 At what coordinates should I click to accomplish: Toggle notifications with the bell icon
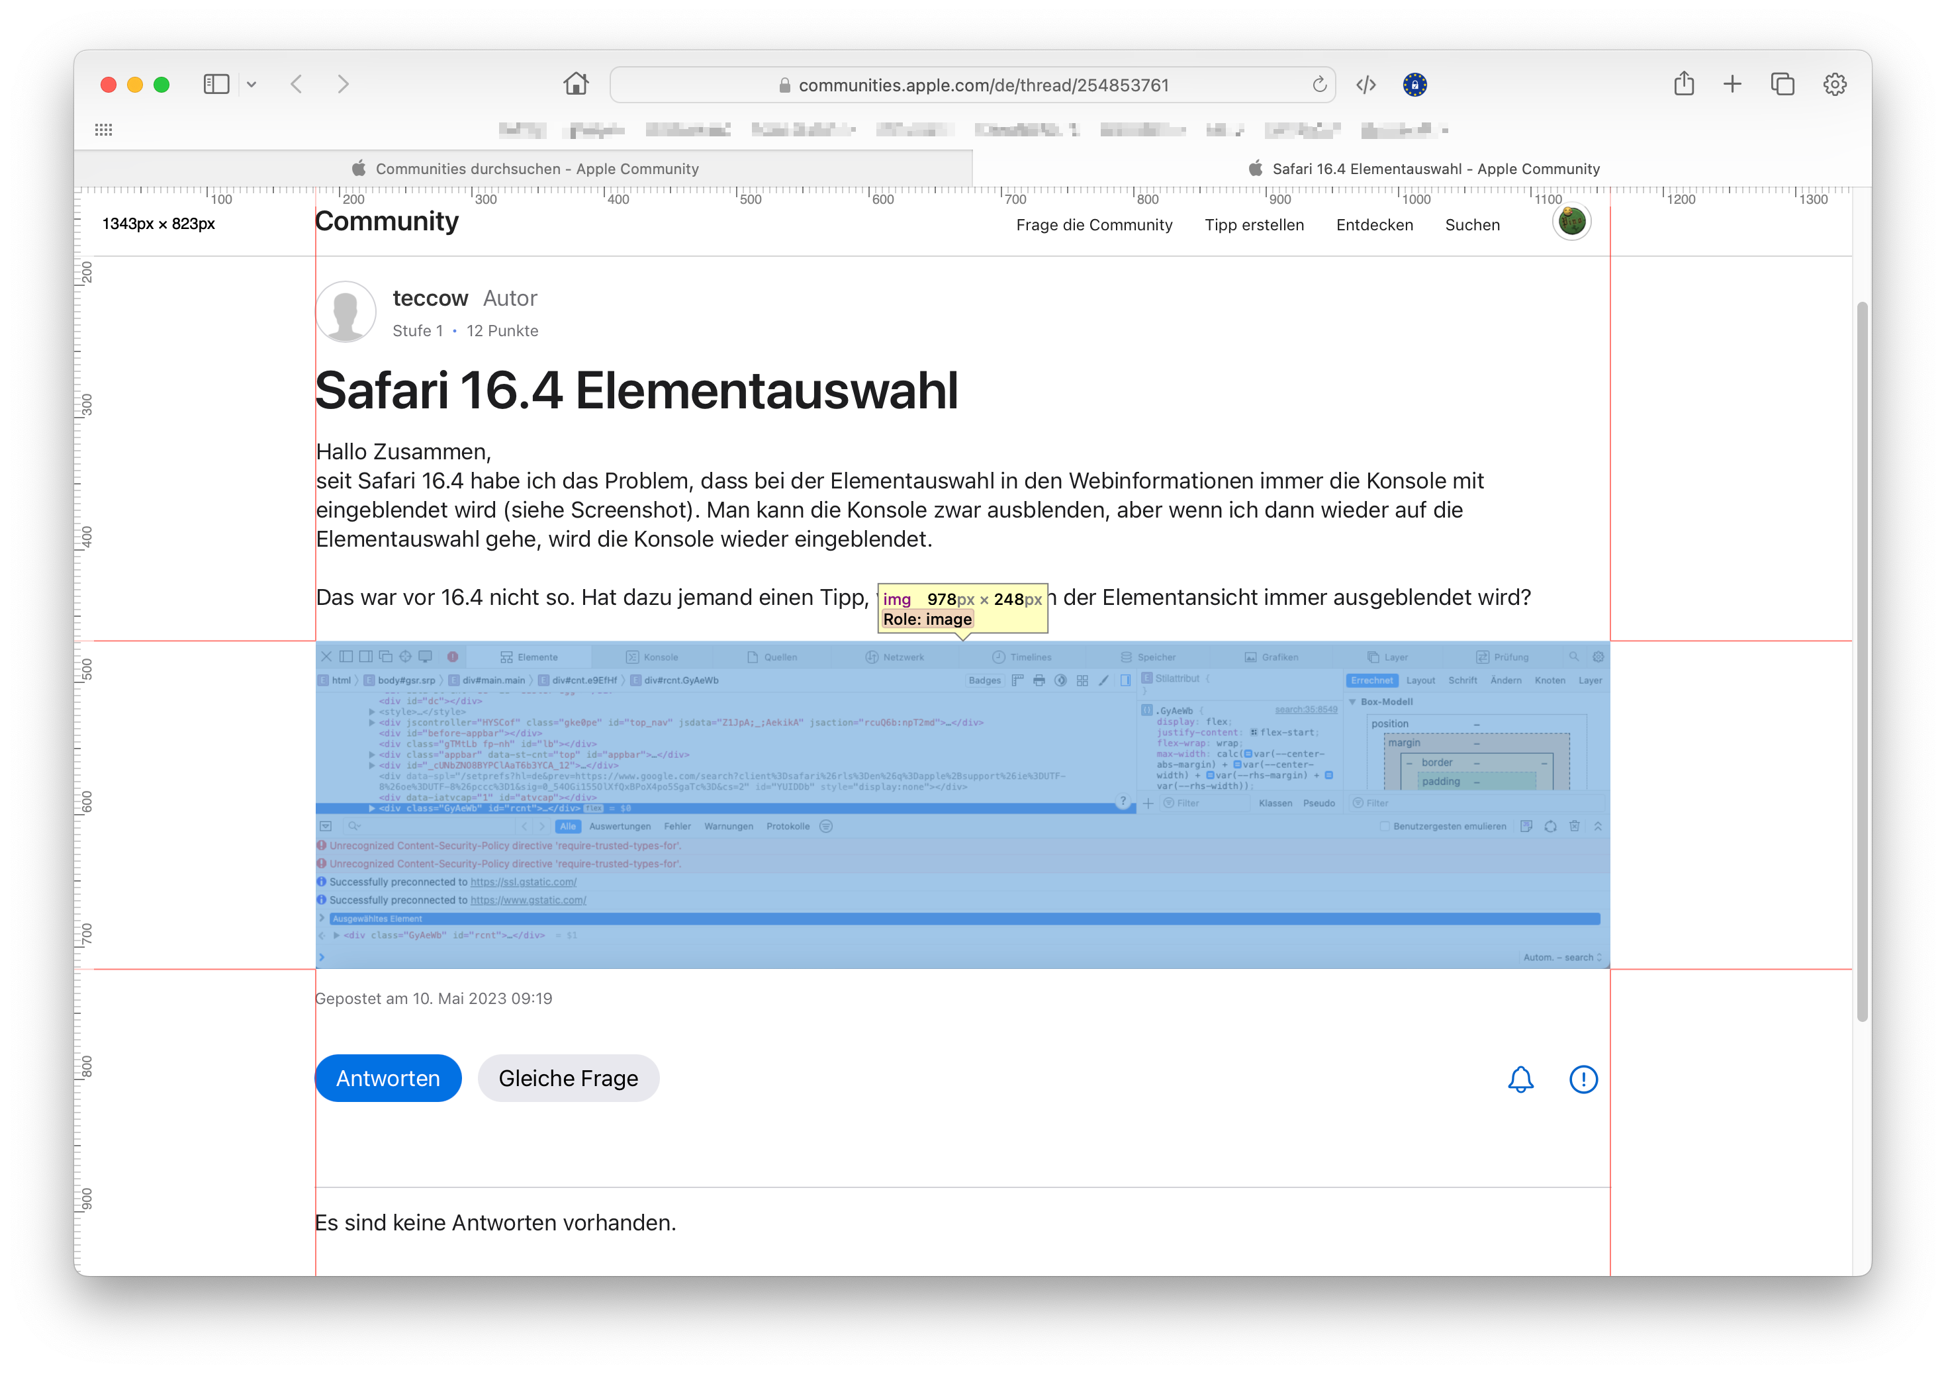click(x=1520, y=1079)
